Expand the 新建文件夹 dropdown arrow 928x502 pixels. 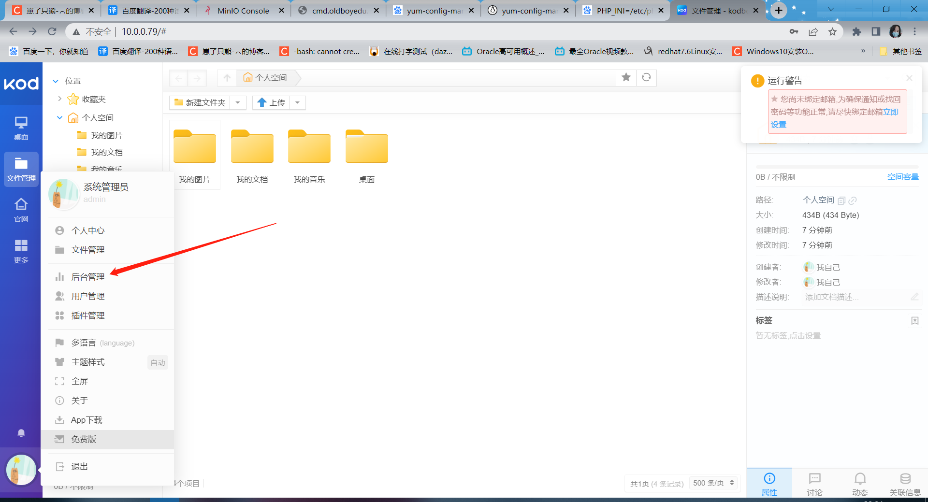238,102
